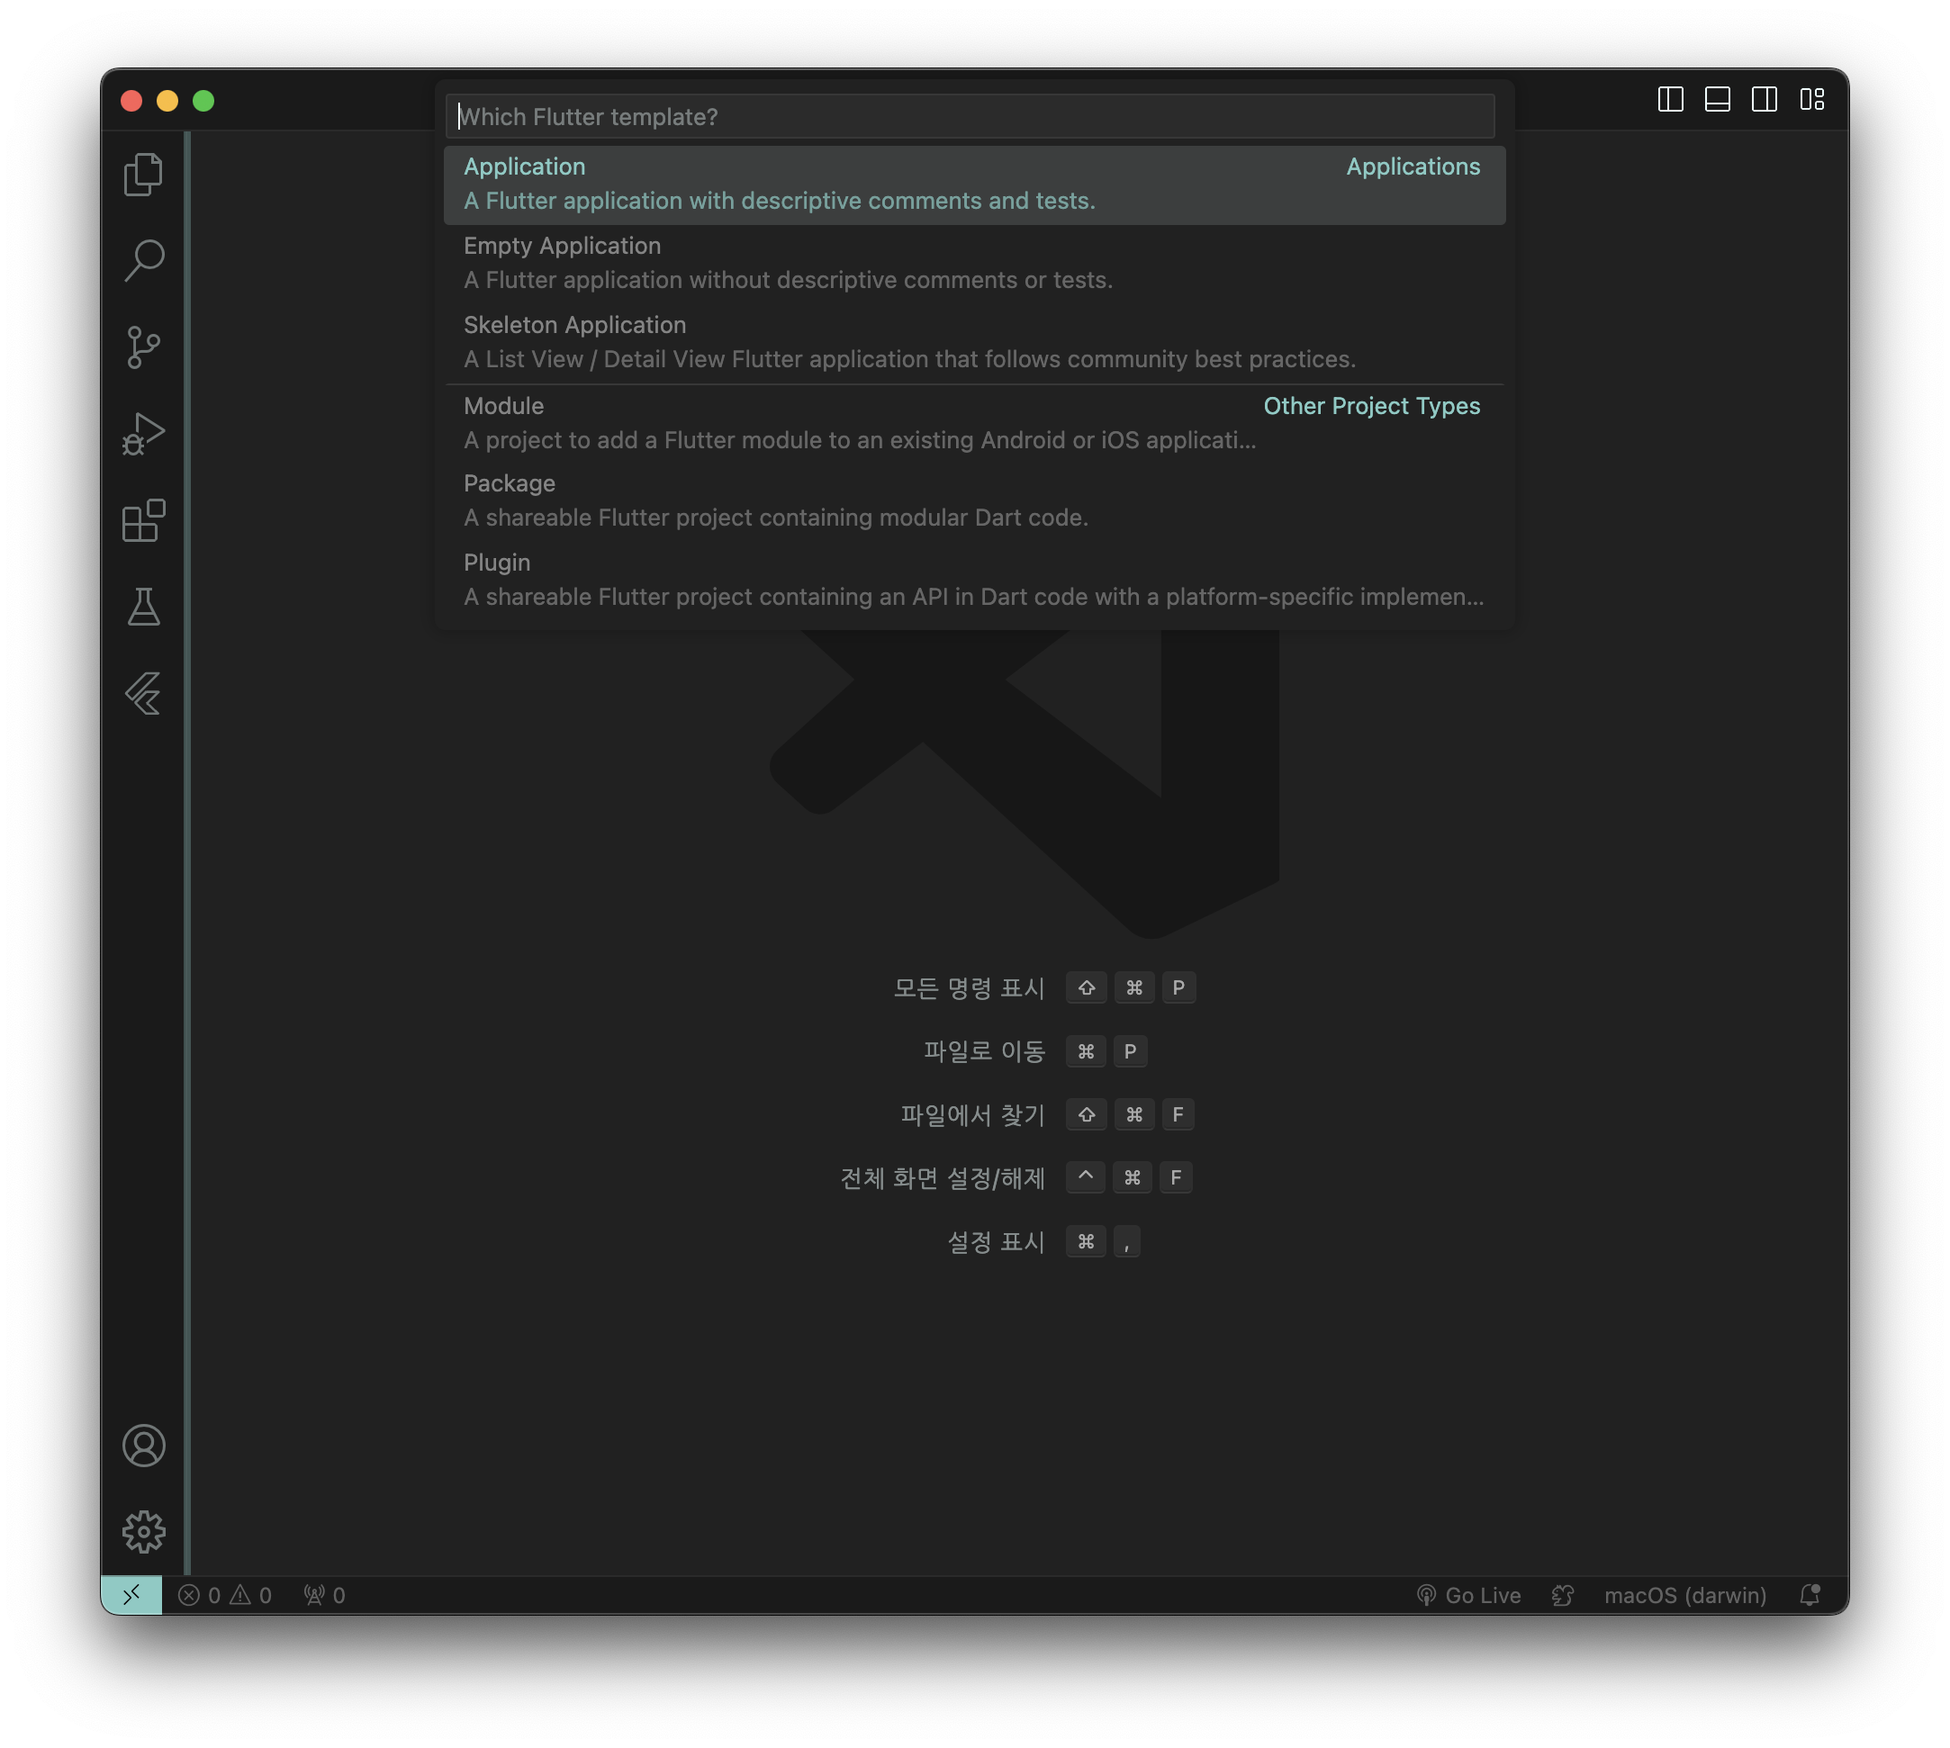Open the Testing flask icon
1950x1748 pixels.
[143, 607]
